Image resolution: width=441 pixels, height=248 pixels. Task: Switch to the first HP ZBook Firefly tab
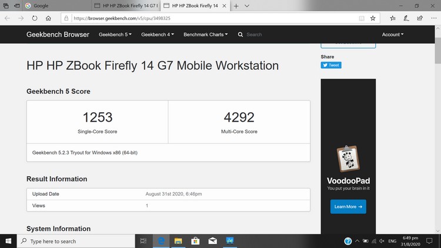pos(126,6)
